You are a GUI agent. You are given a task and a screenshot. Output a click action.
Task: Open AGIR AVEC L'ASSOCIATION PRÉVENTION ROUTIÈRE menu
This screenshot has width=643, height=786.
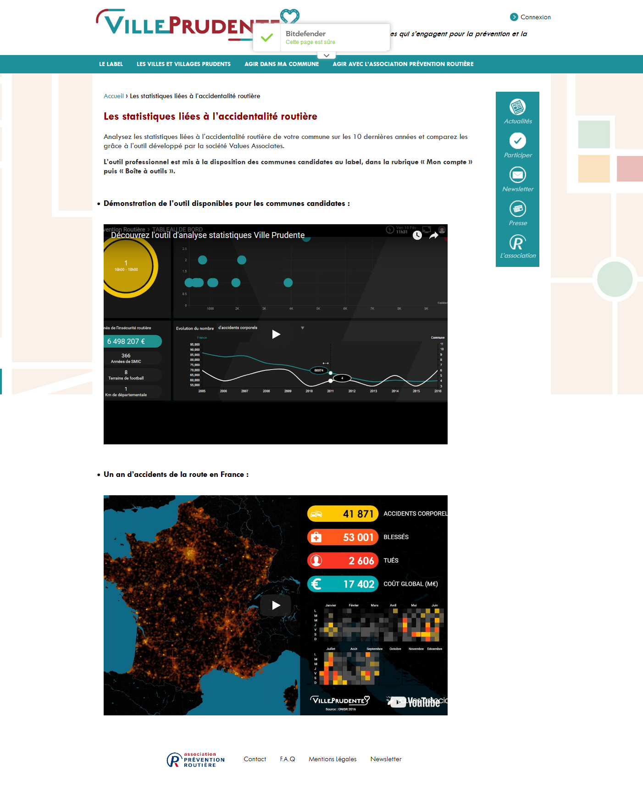click(403, 64)
